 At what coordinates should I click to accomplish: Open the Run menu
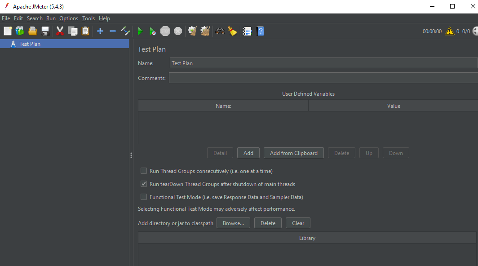point(51,18)
